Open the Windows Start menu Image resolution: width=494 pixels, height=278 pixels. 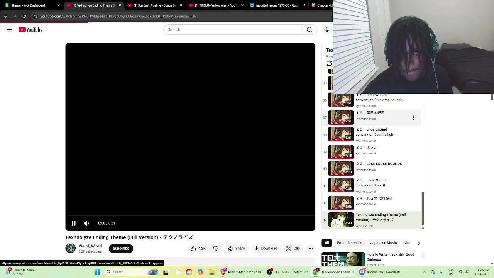tap(97, 272)
